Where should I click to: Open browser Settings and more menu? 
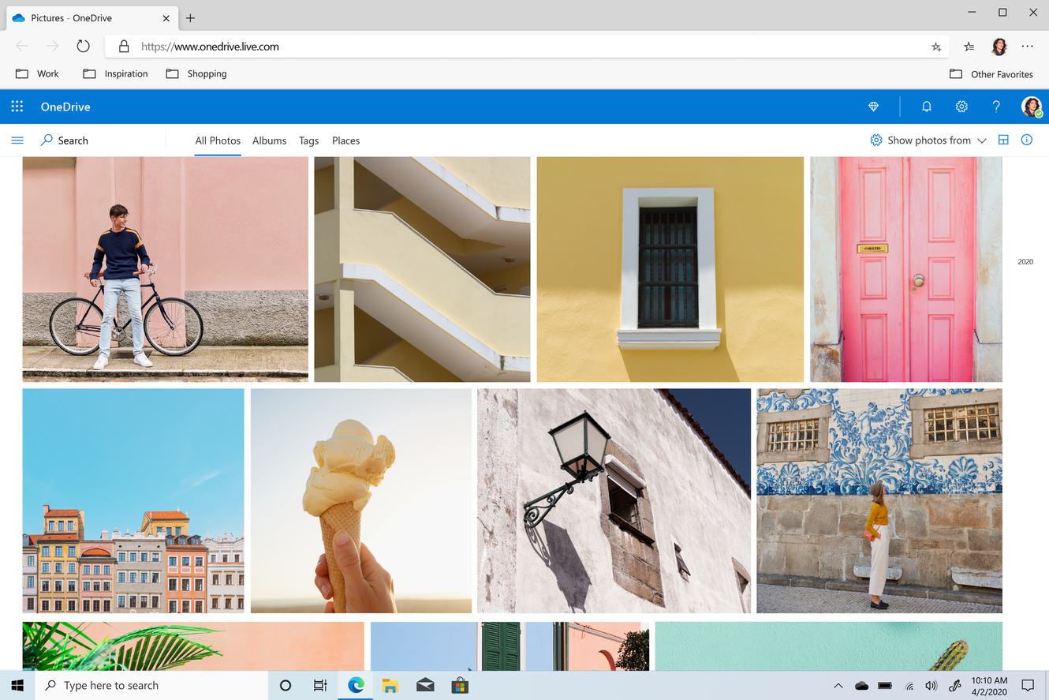(x=1027, y=47)
